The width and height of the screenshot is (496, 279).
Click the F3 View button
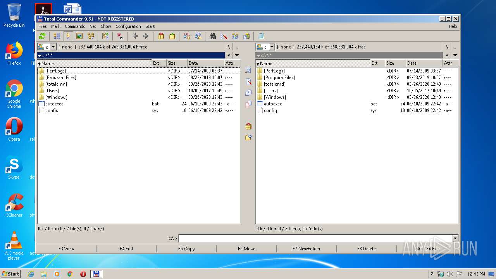click(66, 248)
